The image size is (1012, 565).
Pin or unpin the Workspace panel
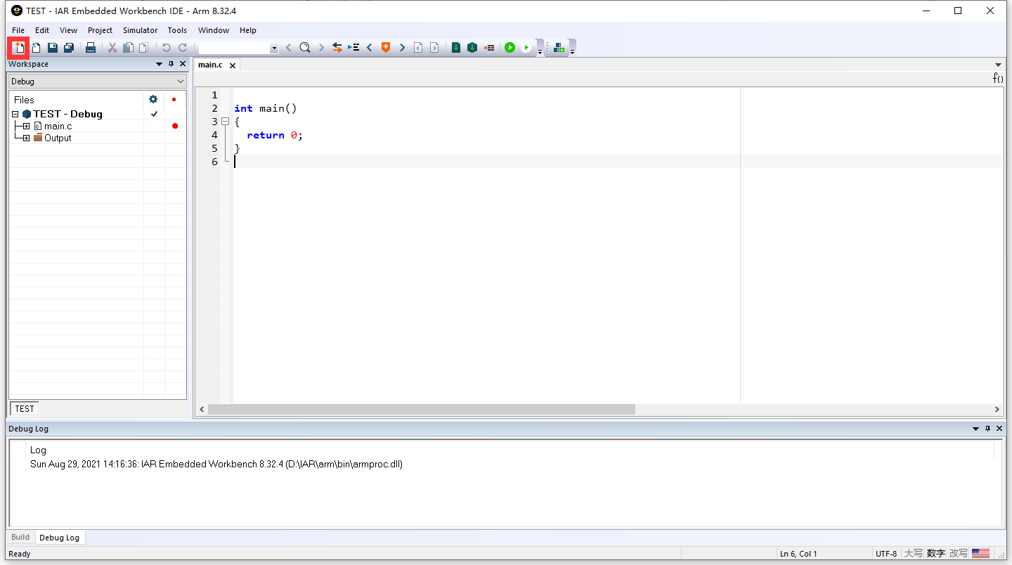pos(171,64)
